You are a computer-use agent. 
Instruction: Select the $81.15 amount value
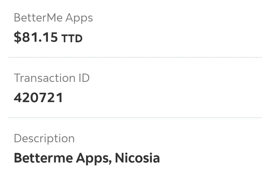click(36, 37)
